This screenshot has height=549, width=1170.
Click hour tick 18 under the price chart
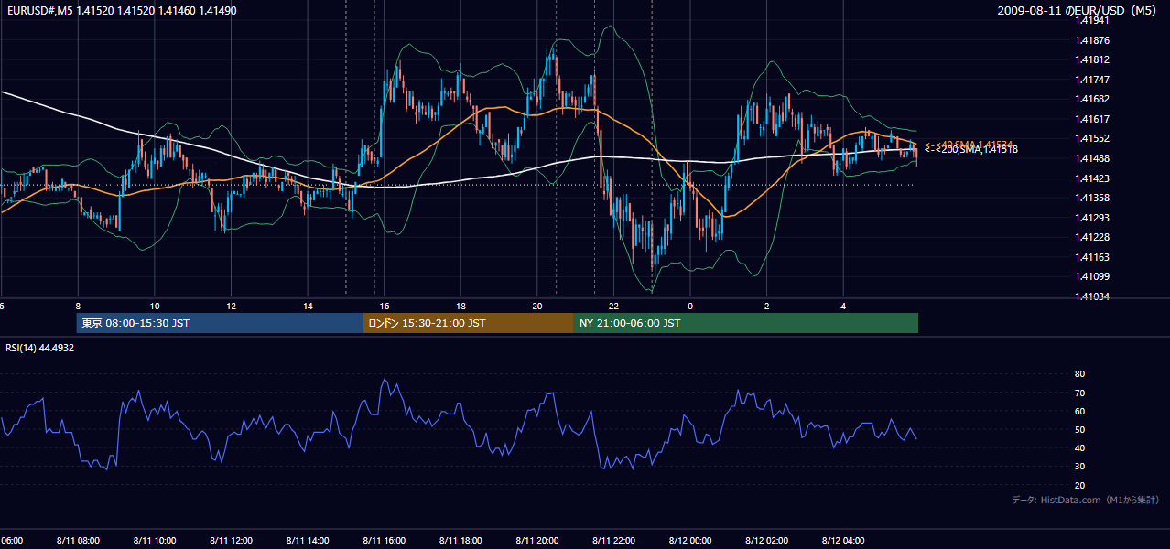click(x=461, y=306)
